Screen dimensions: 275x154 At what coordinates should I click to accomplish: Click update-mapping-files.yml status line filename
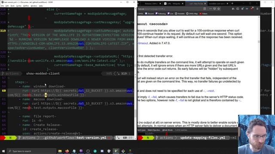202,138
